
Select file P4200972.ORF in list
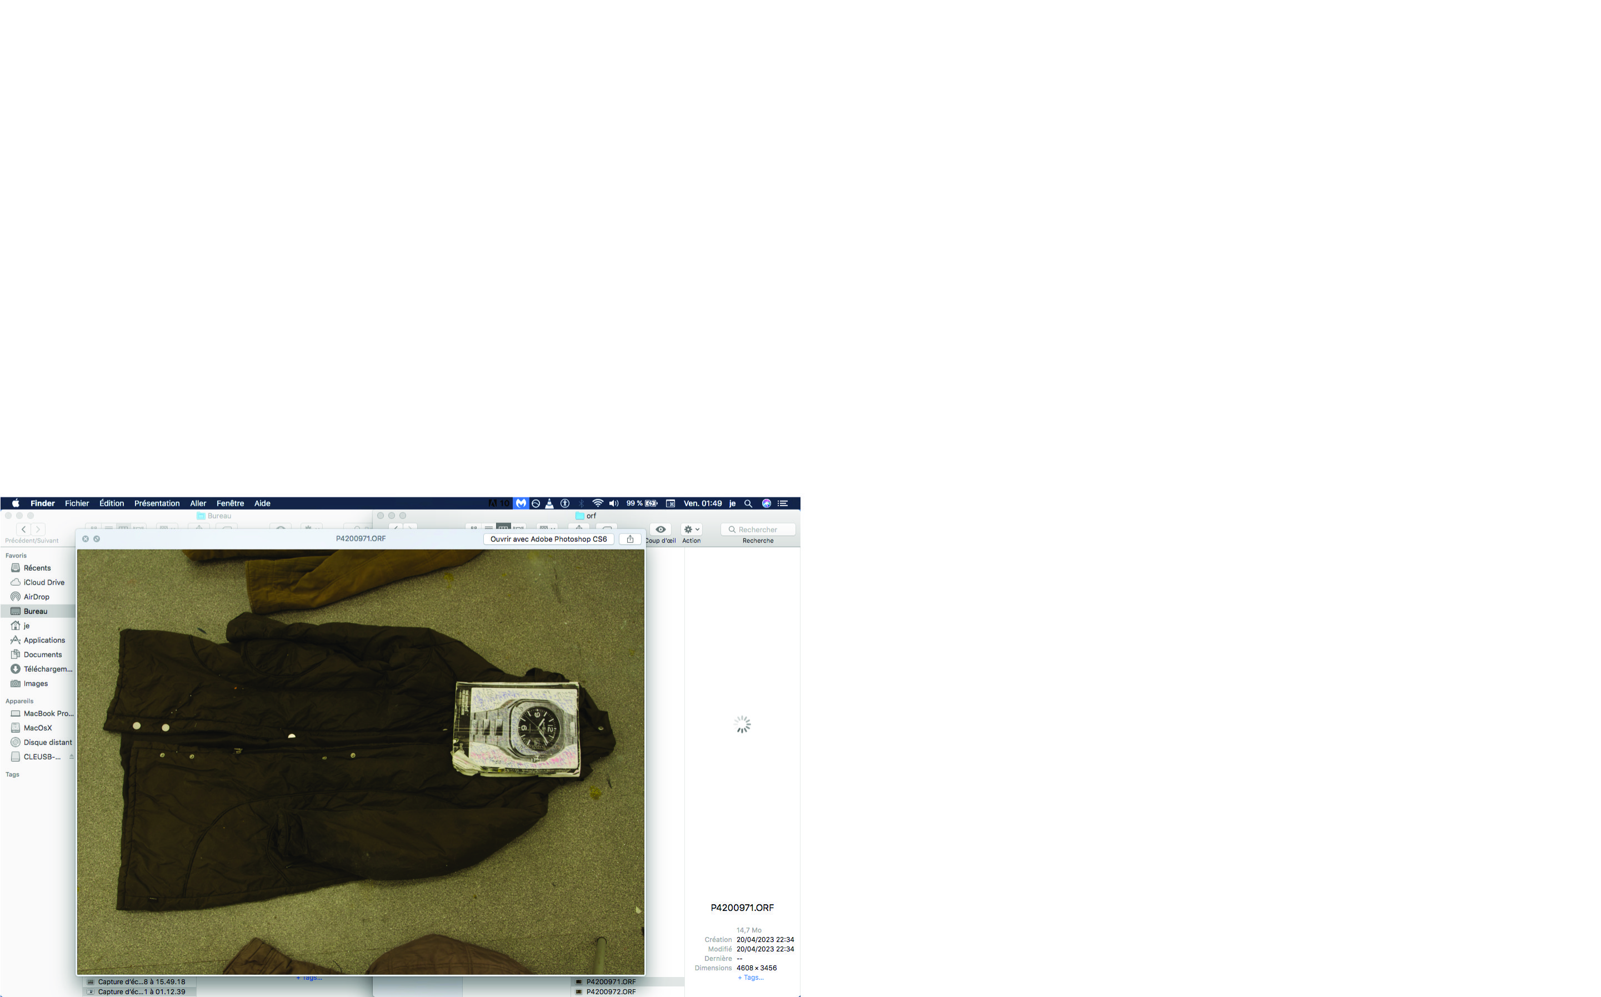coord(611,991)
